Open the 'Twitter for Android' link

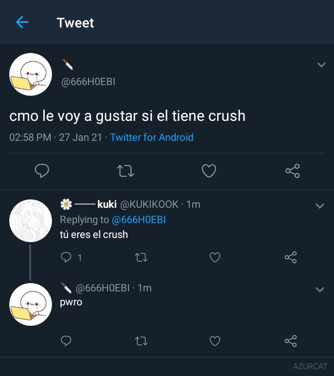(x=152, y=138)
